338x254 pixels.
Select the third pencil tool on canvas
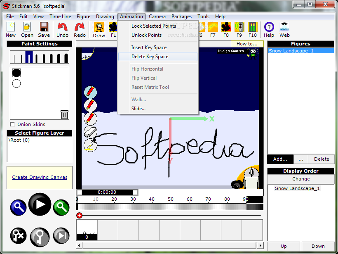pos(90,119)
